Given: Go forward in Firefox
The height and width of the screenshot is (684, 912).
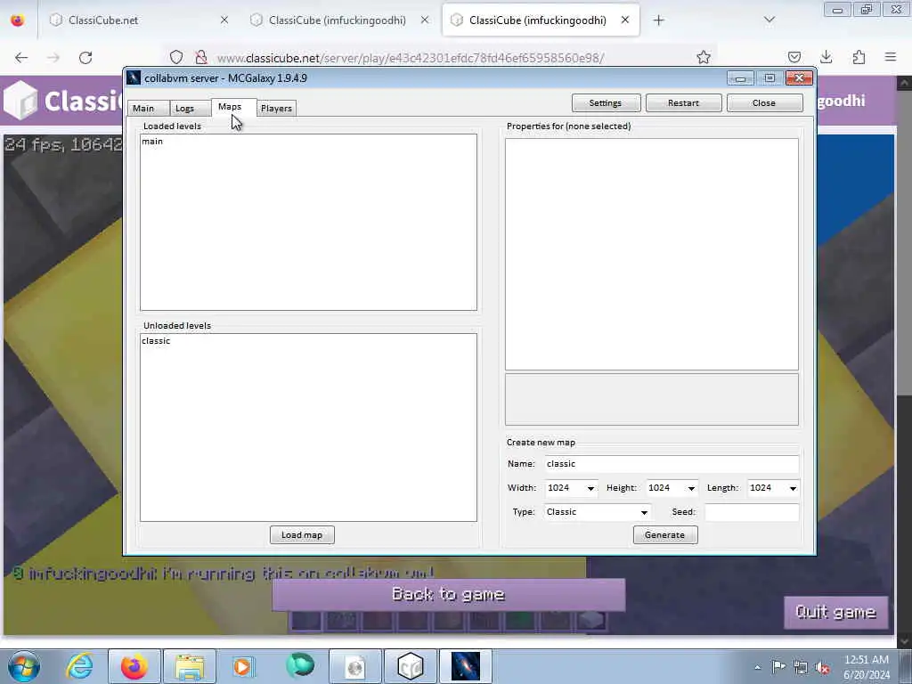Looking at the screenshot, I should [53, 58].
